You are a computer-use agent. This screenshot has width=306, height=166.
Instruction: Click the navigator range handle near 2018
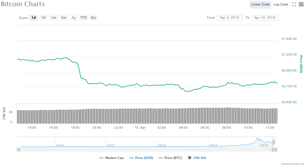coord(273,142)
